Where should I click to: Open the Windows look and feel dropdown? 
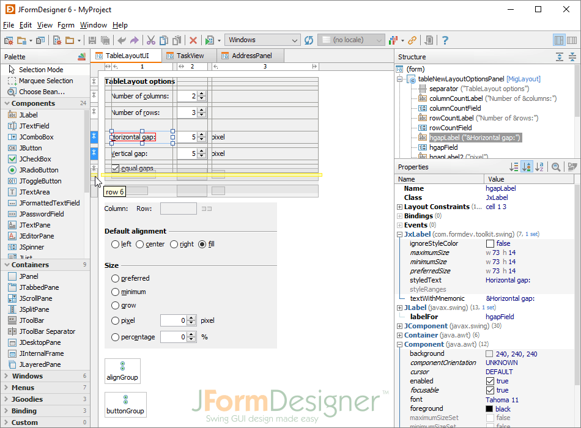pyautogui.click(x=262, y=40)
